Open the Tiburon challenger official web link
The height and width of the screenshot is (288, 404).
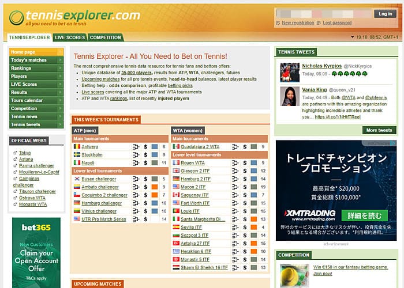click(38, 191)
